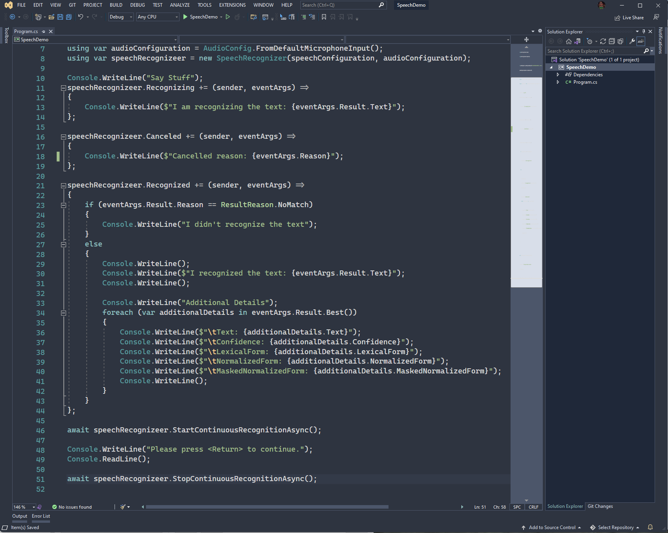Screen dimensions: 668x533
Task: Switch to the Solution Explorer bottom tab
Action: point(565,506)
